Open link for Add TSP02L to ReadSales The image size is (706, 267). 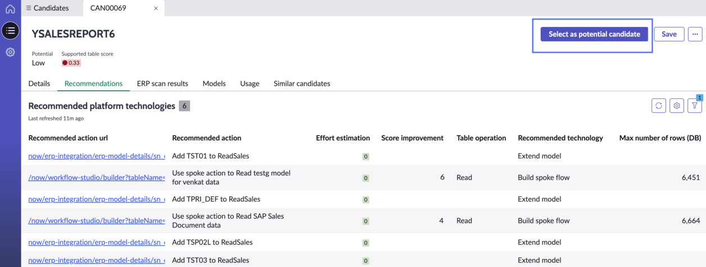coord(97,242)
